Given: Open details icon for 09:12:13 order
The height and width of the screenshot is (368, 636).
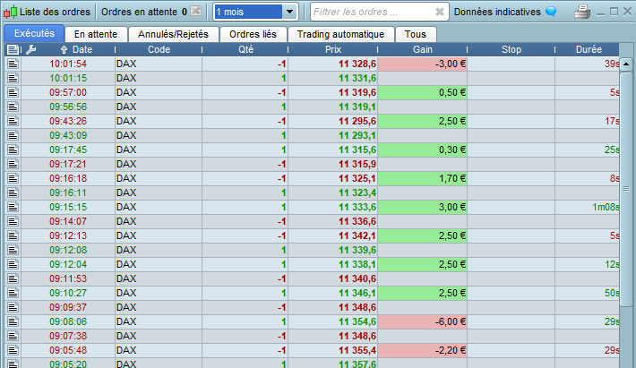Looking at the screenshot, I should [x=13, y=235].
